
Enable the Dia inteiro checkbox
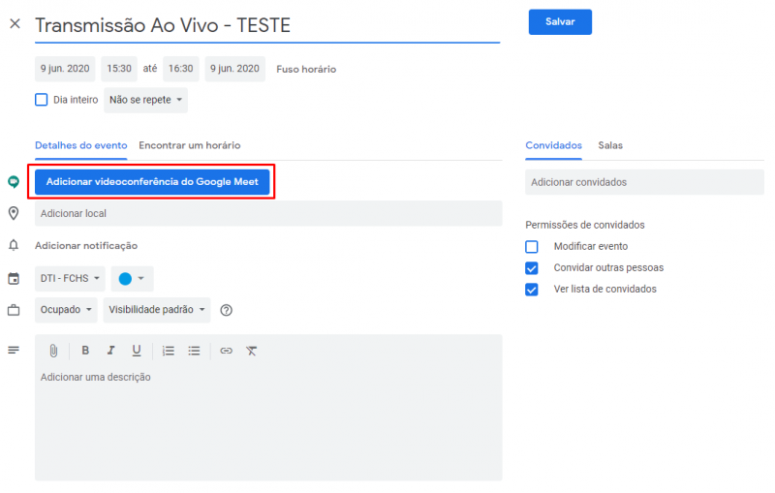click(x=42, y=100)
